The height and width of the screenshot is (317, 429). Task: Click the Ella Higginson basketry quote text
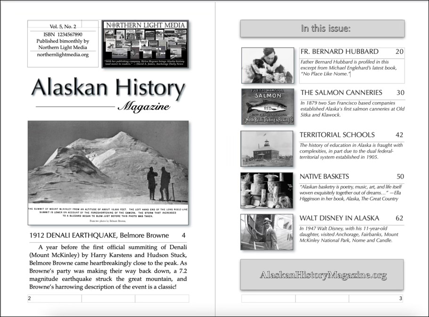350,193
